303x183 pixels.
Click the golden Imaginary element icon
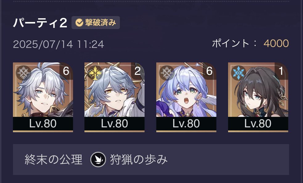pyautogui.click(x=95, y=73)
